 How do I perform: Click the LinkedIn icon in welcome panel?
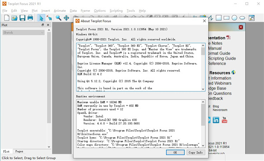216,120
